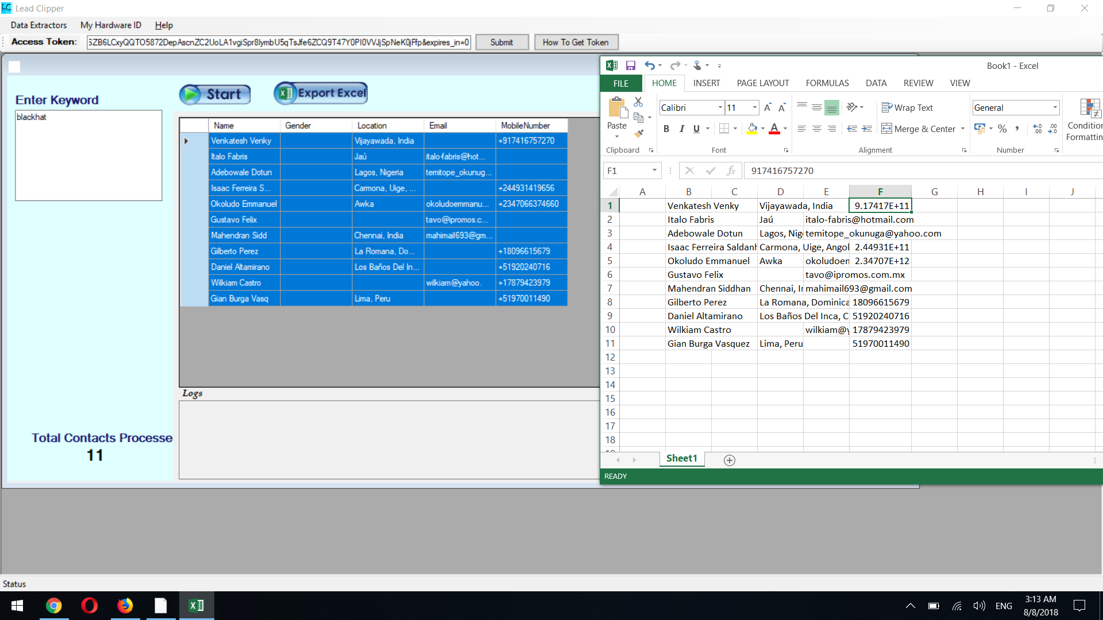Viewport: 1103px width, 620px height.
Task: Activate the Format Painter brush
Action: [x=638, y=133]
